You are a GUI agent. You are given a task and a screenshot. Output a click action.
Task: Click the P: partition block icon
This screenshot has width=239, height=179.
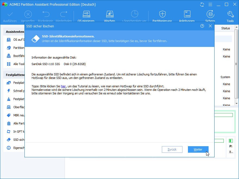(x=231, y=141)
